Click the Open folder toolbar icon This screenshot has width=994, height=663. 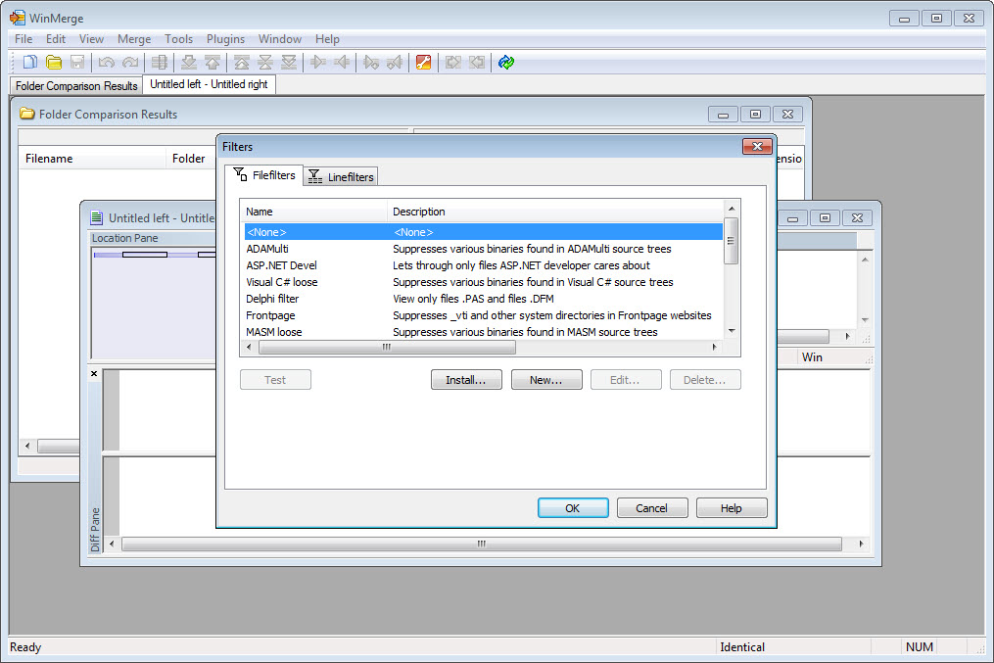[54, 62]
